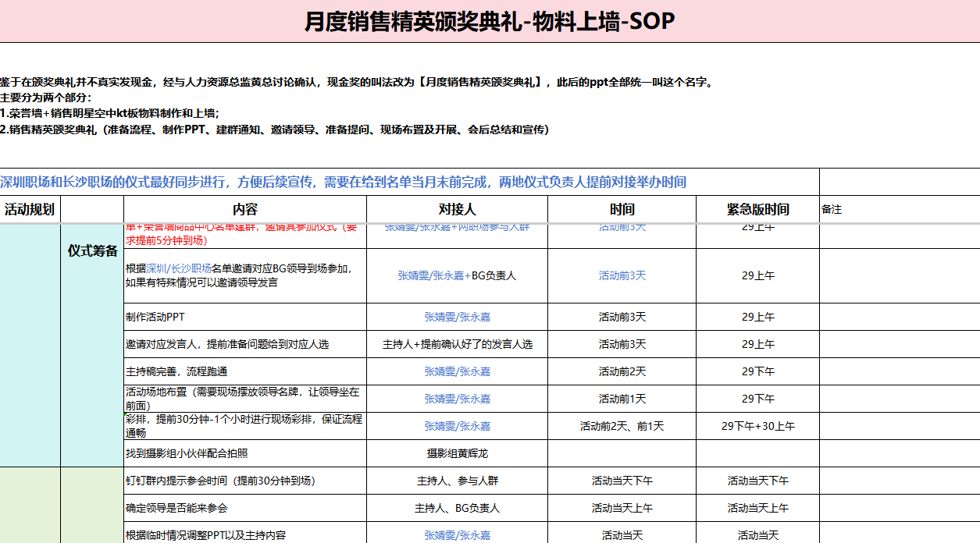The width and height of the screenshot is (980, 543).
Task: Click the 对接人 column header
Action: click(457, 209)
